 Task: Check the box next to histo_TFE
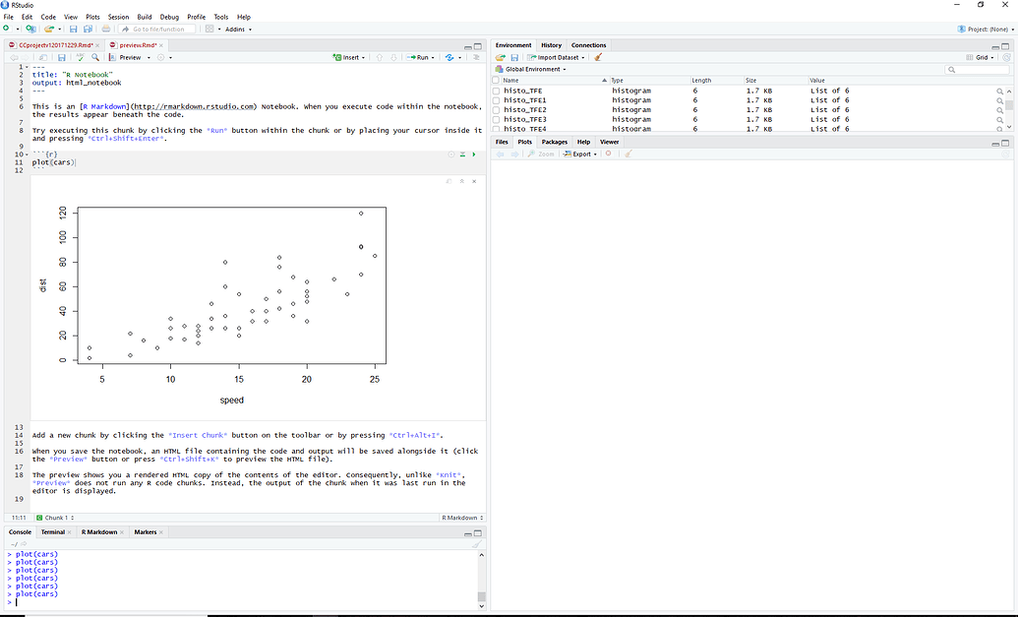pyautogui.click(x=496, y=91)
